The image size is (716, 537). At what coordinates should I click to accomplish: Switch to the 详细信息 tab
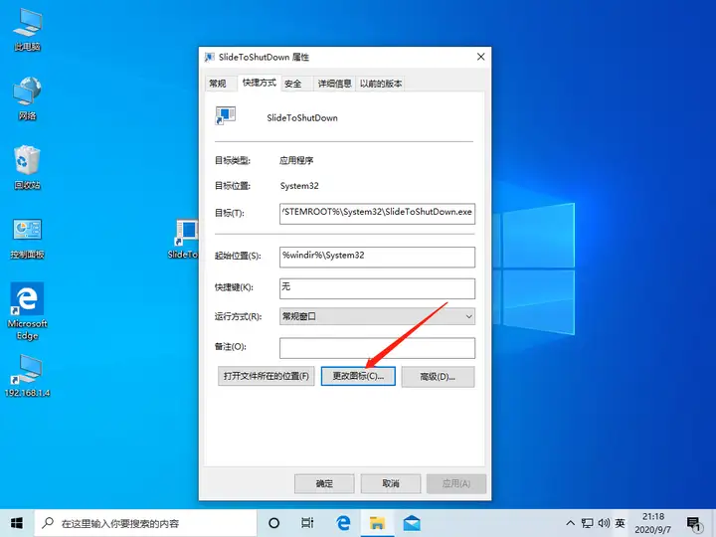[335, 84]
